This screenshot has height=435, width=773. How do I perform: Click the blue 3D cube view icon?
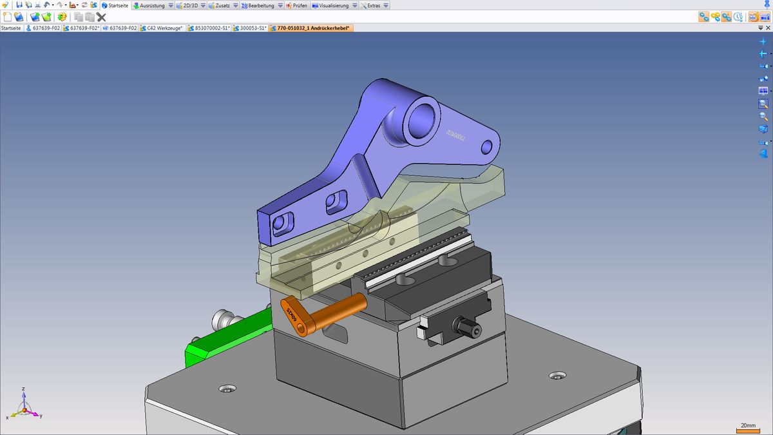[x=763, y=129]
